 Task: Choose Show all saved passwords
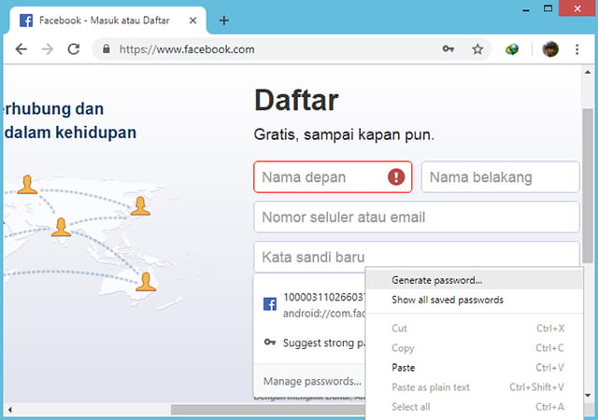click(x=474, y=300)
